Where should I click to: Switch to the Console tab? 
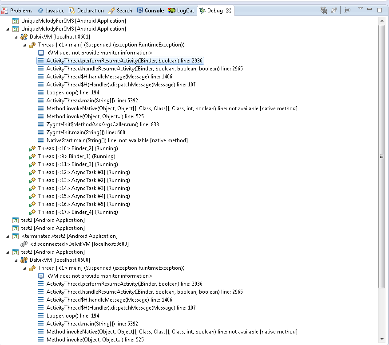[x=151, y=11]
